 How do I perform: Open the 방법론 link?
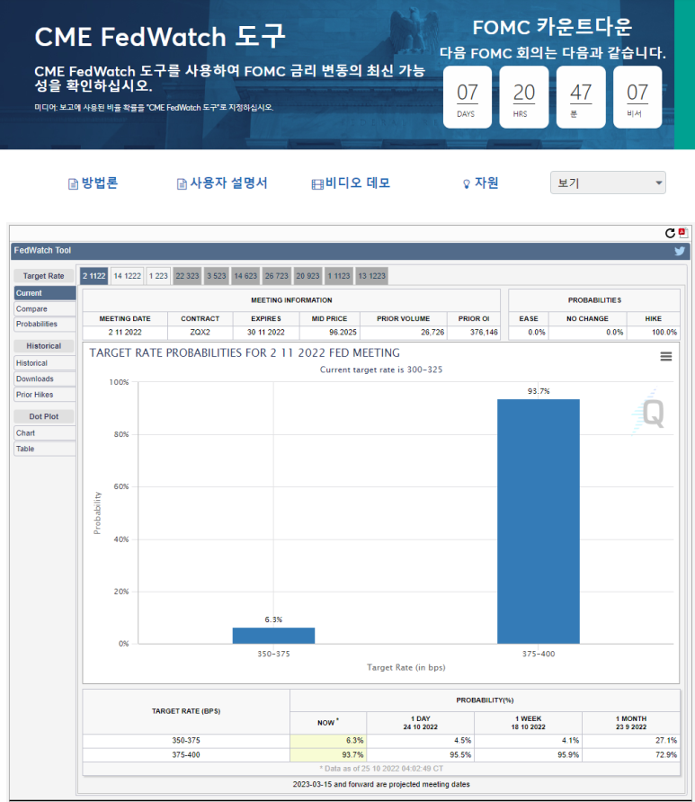[x=100, y=183]
